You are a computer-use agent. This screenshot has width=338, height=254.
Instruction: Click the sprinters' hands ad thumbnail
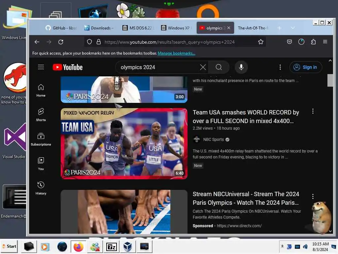124,212
